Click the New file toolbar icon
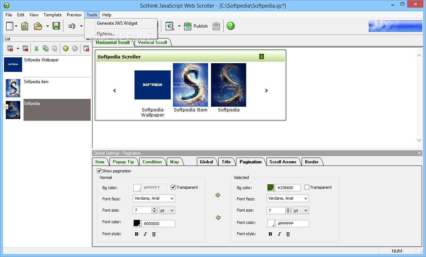 (x=10, y=26)
